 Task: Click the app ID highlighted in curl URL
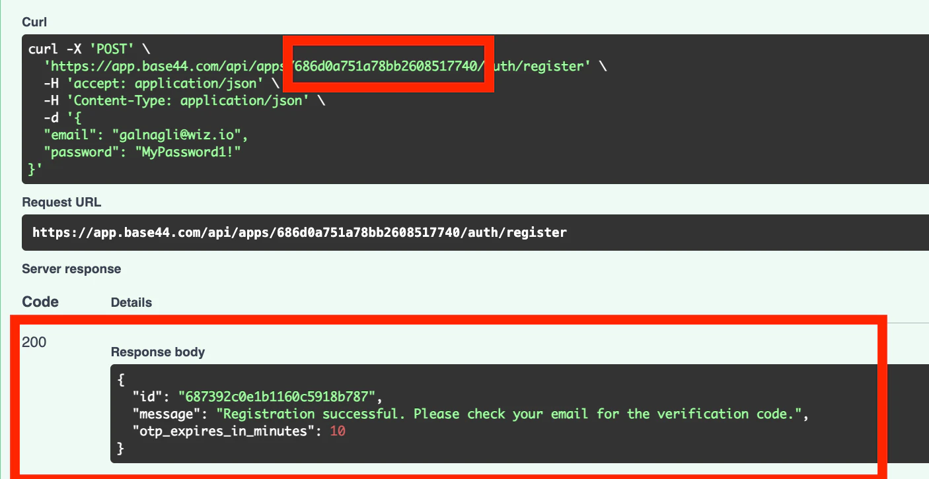pyautogui.click(x=388, y=66)
